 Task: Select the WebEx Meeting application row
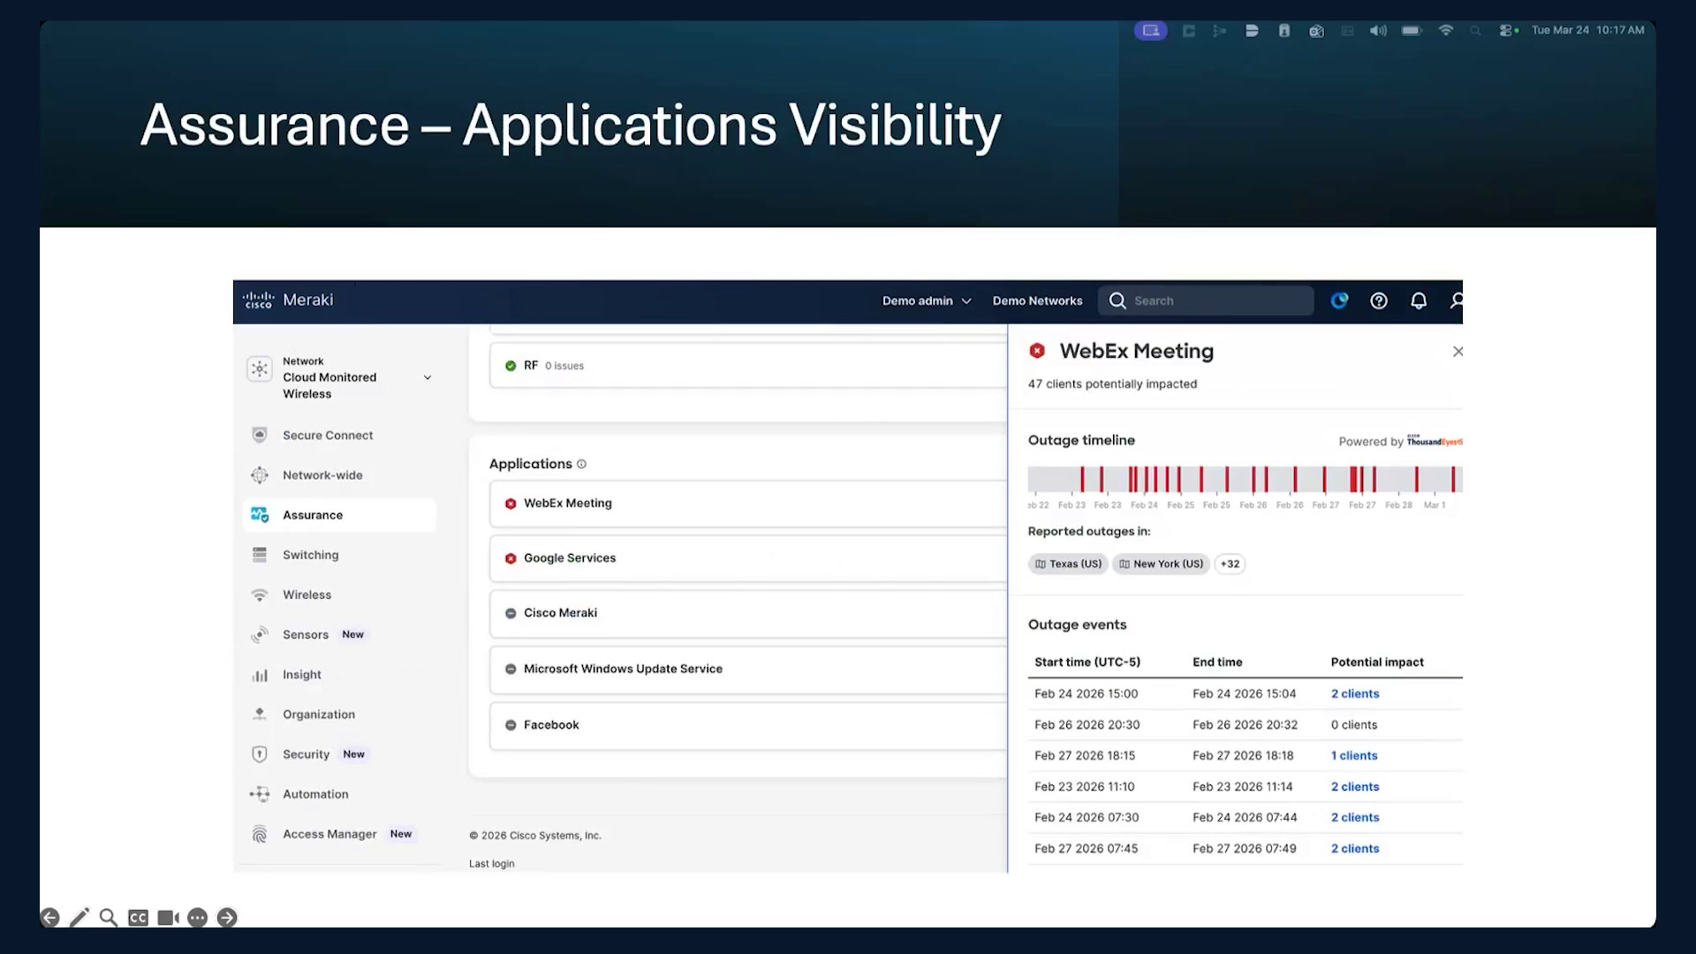click(748, 503)
